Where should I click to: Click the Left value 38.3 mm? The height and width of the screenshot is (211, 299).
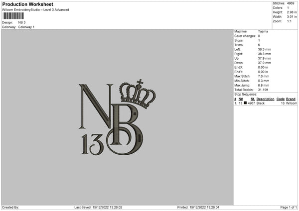pyautogui.click(x=265, y=49)
